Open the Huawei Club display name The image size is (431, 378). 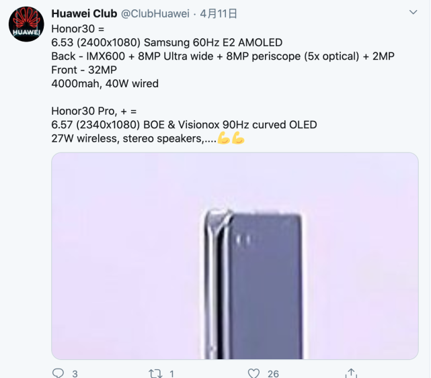(84, 13)
